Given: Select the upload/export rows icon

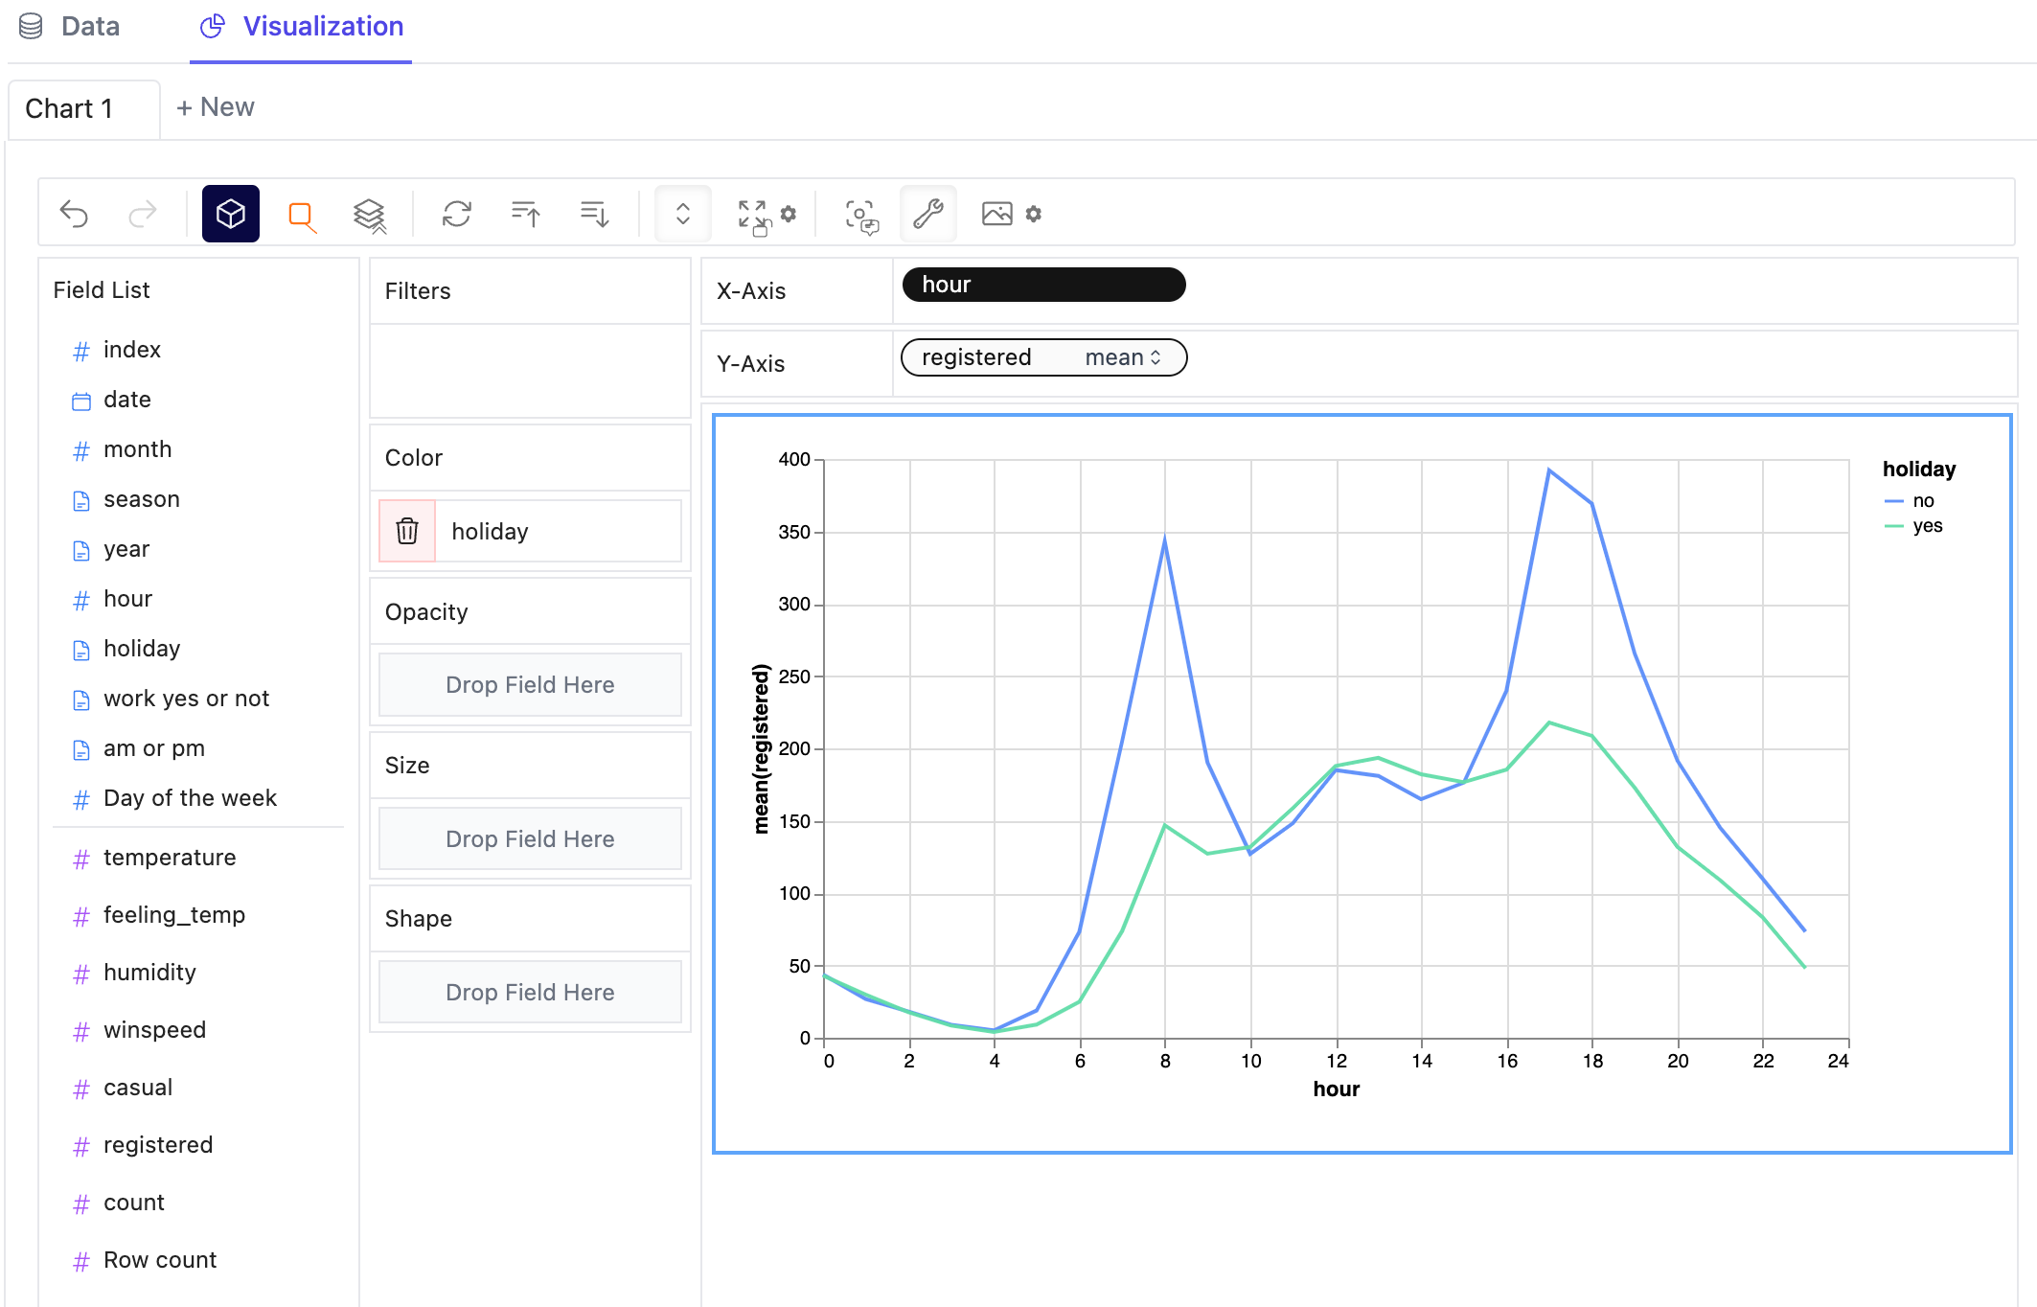Looking at the screenshot, I should (524, 213).
